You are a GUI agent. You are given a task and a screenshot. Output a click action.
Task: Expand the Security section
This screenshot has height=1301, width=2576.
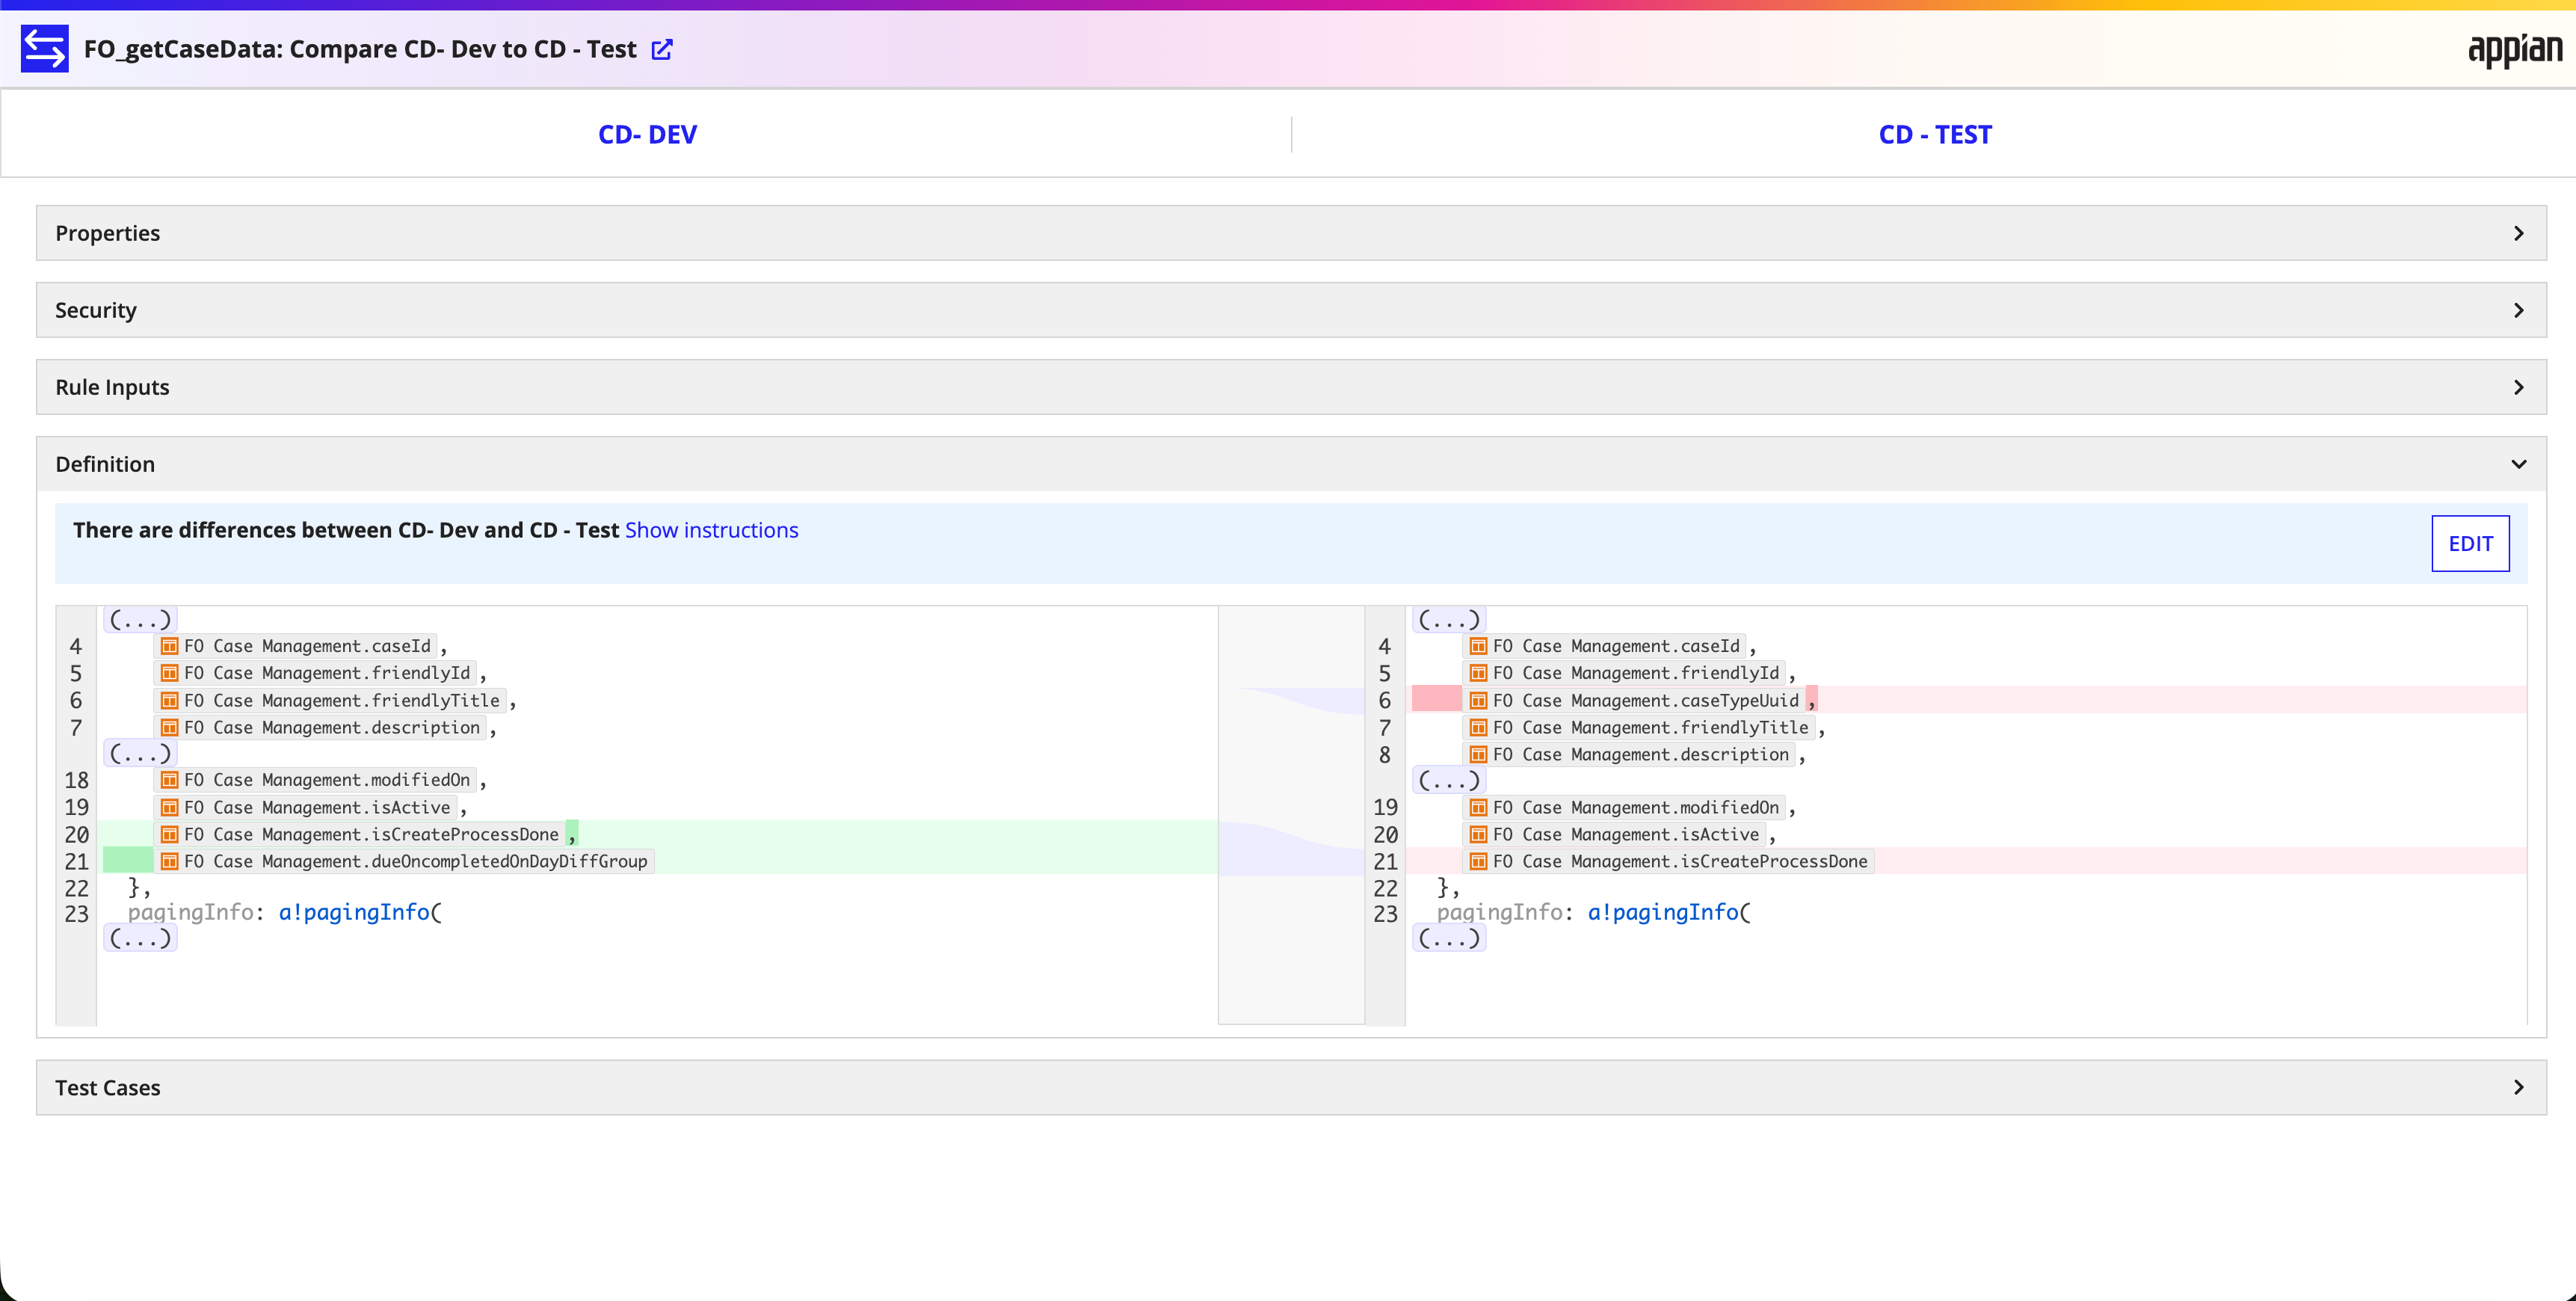(x=1291, y=310)
